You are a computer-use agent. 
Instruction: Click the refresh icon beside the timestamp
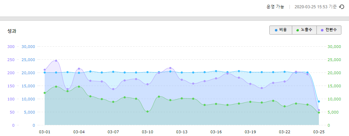(341, 7)
